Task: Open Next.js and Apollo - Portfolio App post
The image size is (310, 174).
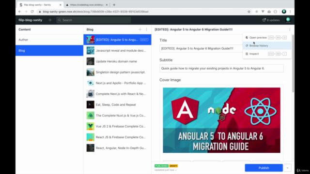Action: [x=117, y=83]
